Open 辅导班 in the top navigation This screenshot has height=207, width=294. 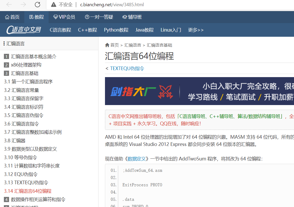132,17
